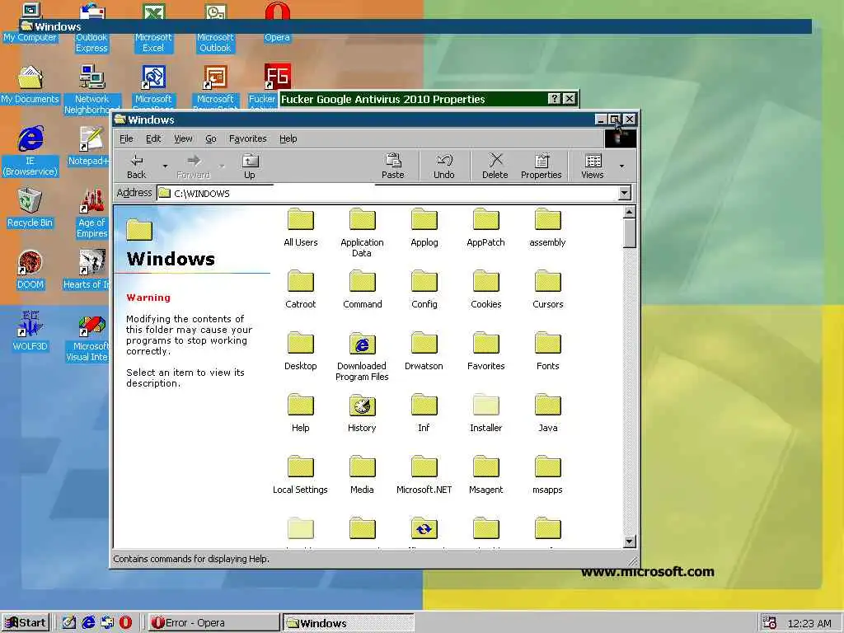Click the Windows taskbar button
This screenshot has height=633, width=844.
349,623
